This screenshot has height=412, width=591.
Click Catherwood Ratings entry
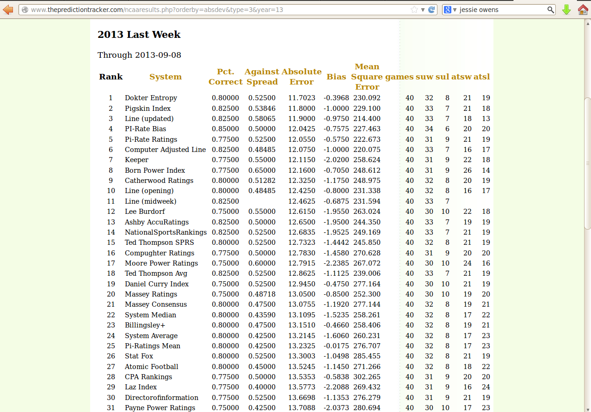159,181
